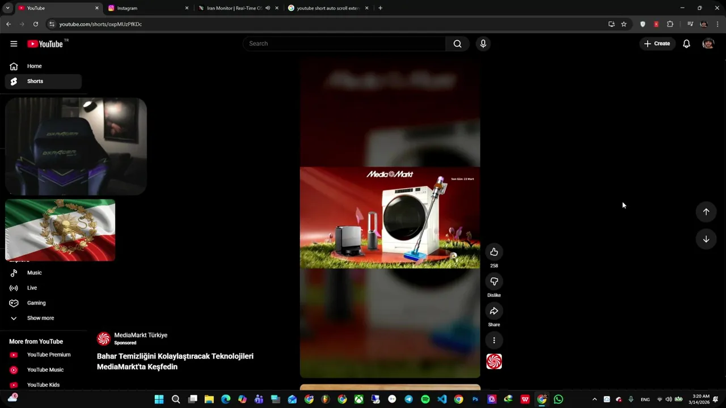This screenshot has height=408, width=726.
Task: Open Telegram from the taskbar
Action: [x=408, y=399]
